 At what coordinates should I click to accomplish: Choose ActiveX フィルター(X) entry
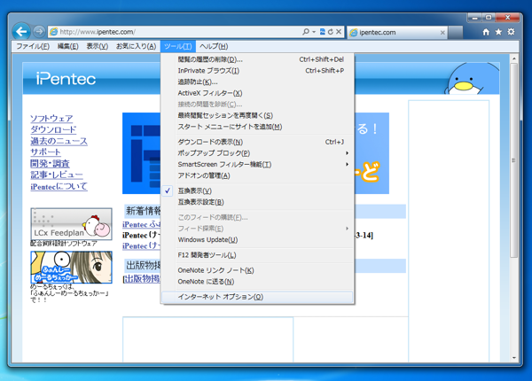pos(258,93)
